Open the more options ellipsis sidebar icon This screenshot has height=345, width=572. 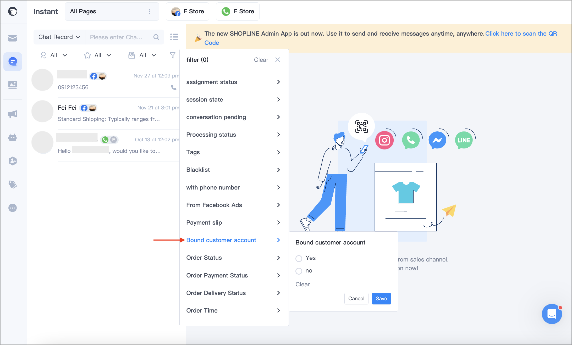coord(13,208)
